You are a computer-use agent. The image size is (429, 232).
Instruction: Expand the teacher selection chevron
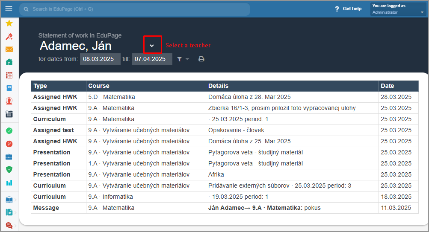(152, 46)
